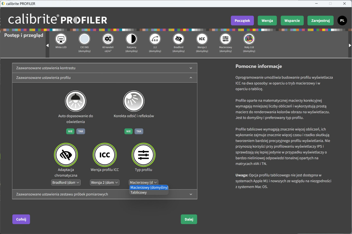
Task: Click the large Adaptacja chromatyczna icon
Action: click(66, 155)
